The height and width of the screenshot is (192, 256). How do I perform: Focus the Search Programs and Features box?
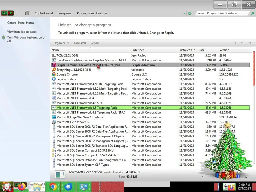coord(222,13)
